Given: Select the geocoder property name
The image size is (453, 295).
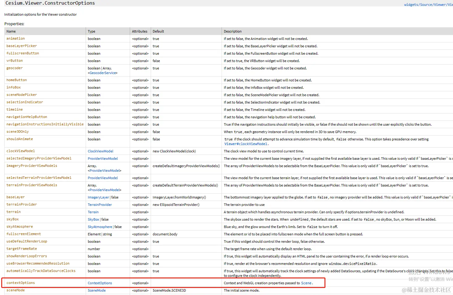Looking at the screenshot, I should 14,68.
